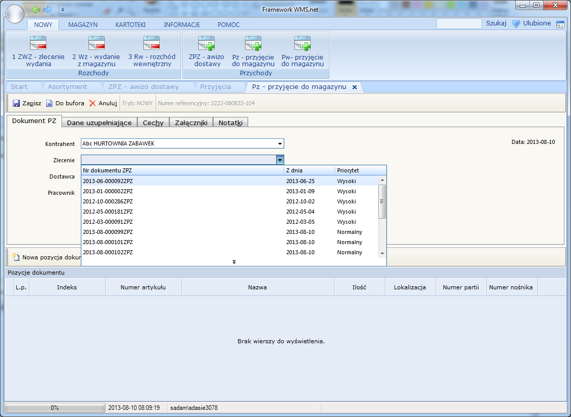This screenshot has height=417, width=571.
Task: Switch to the NOWY ribbon tab
Action: coord(43,25)
